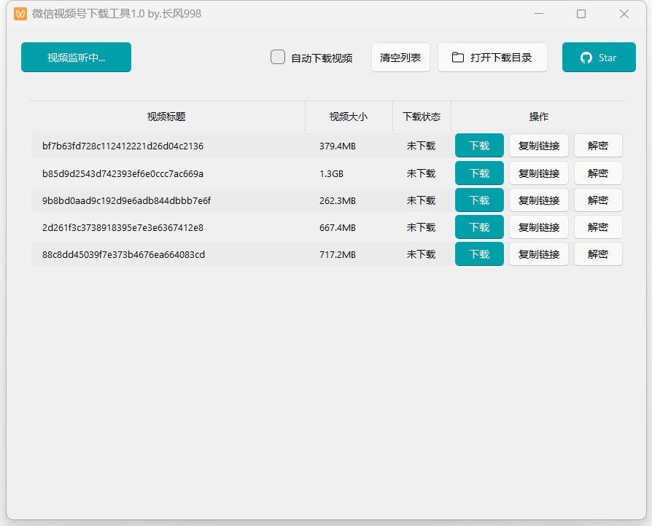
Task: Click the app logo in title bar
Action: tap(20, 14)
